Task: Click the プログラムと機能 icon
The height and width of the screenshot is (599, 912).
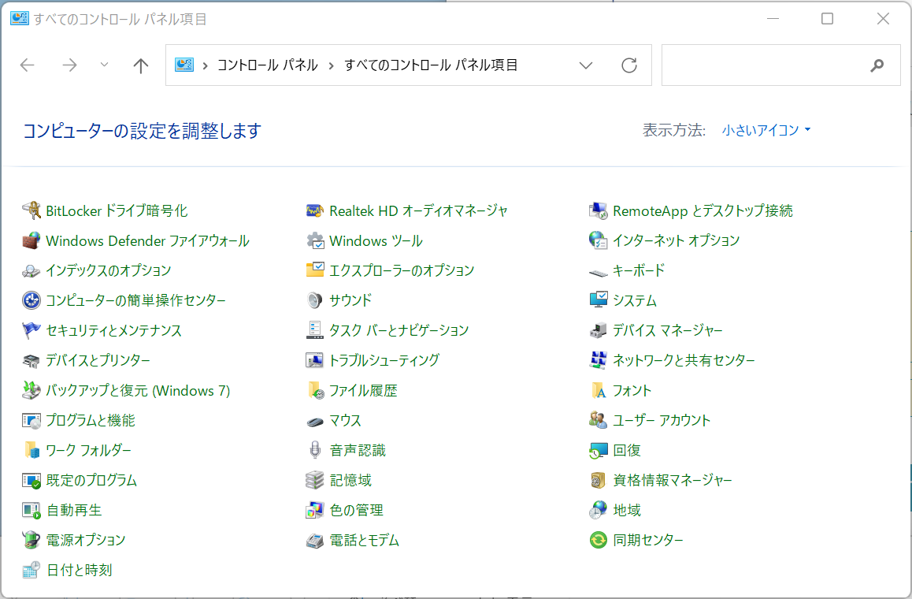Action: 31,420
